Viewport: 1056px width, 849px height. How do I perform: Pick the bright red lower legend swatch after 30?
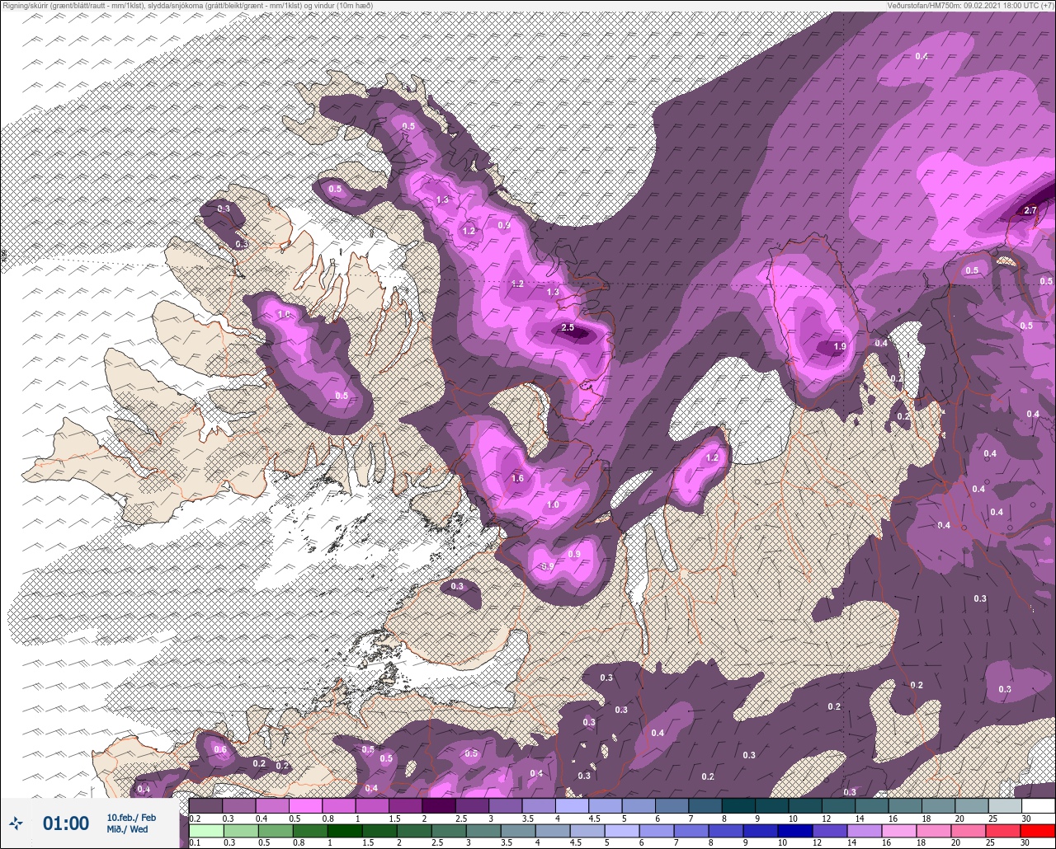1038,831
